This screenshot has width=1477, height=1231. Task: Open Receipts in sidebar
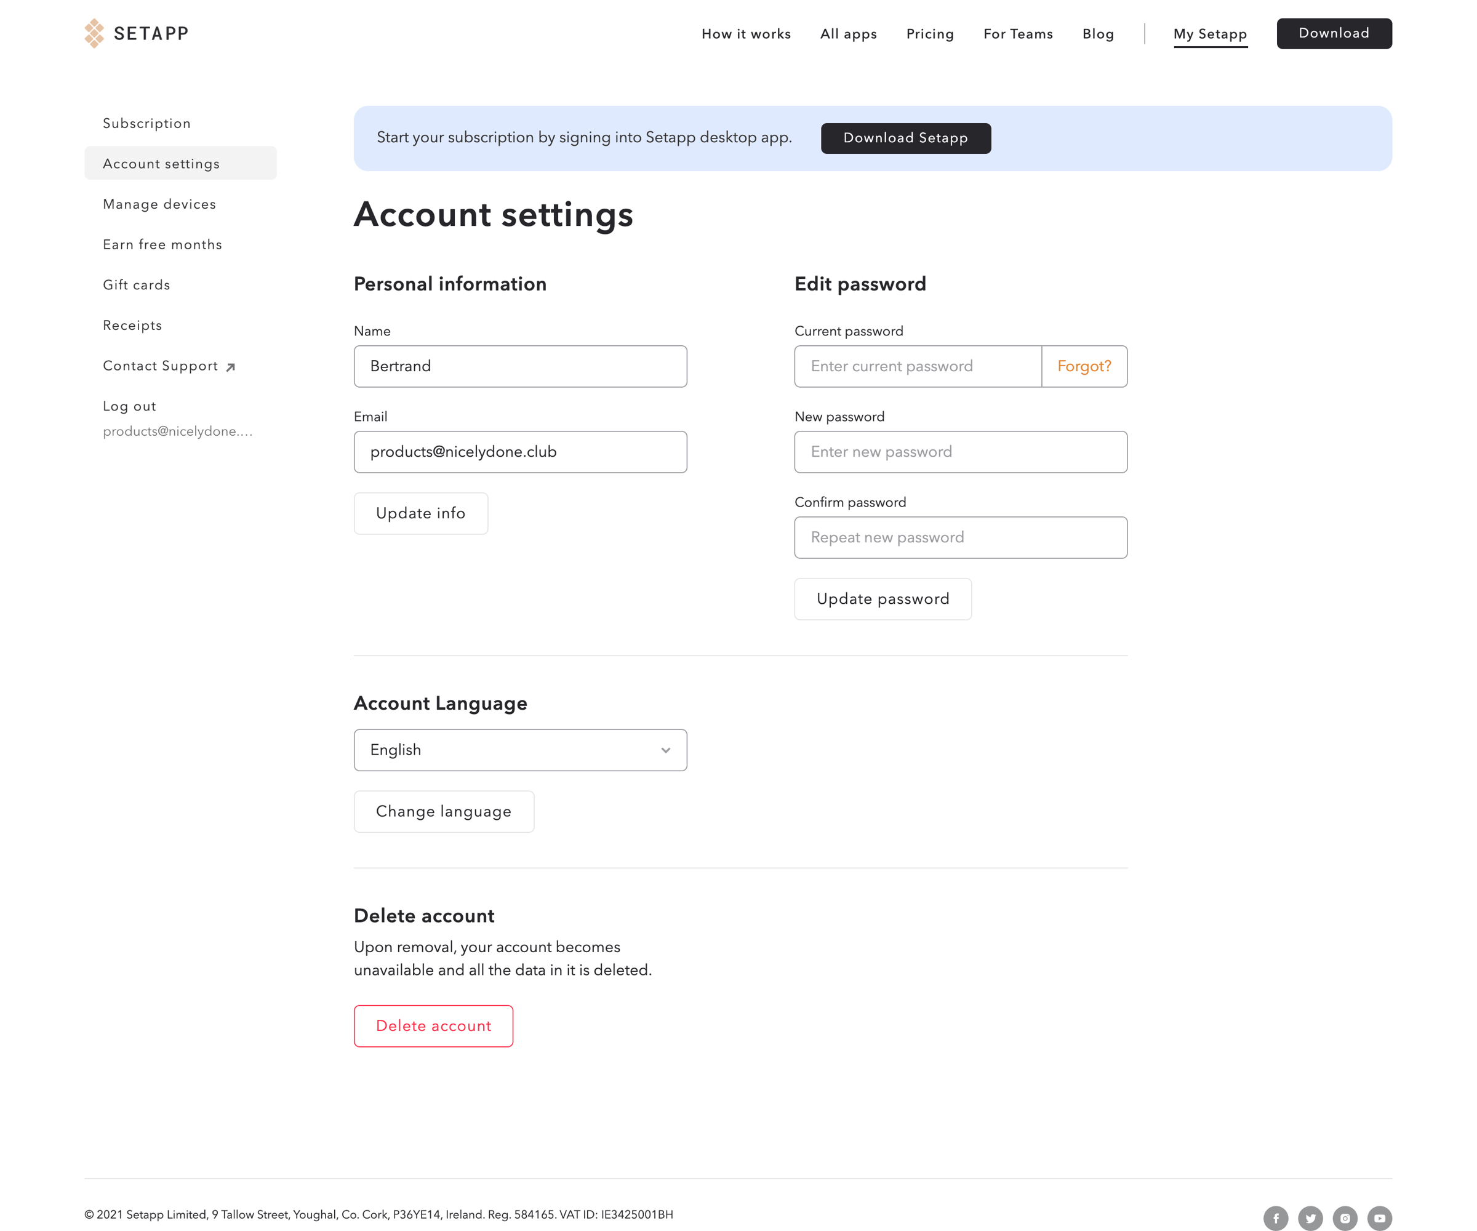[132, 325]
